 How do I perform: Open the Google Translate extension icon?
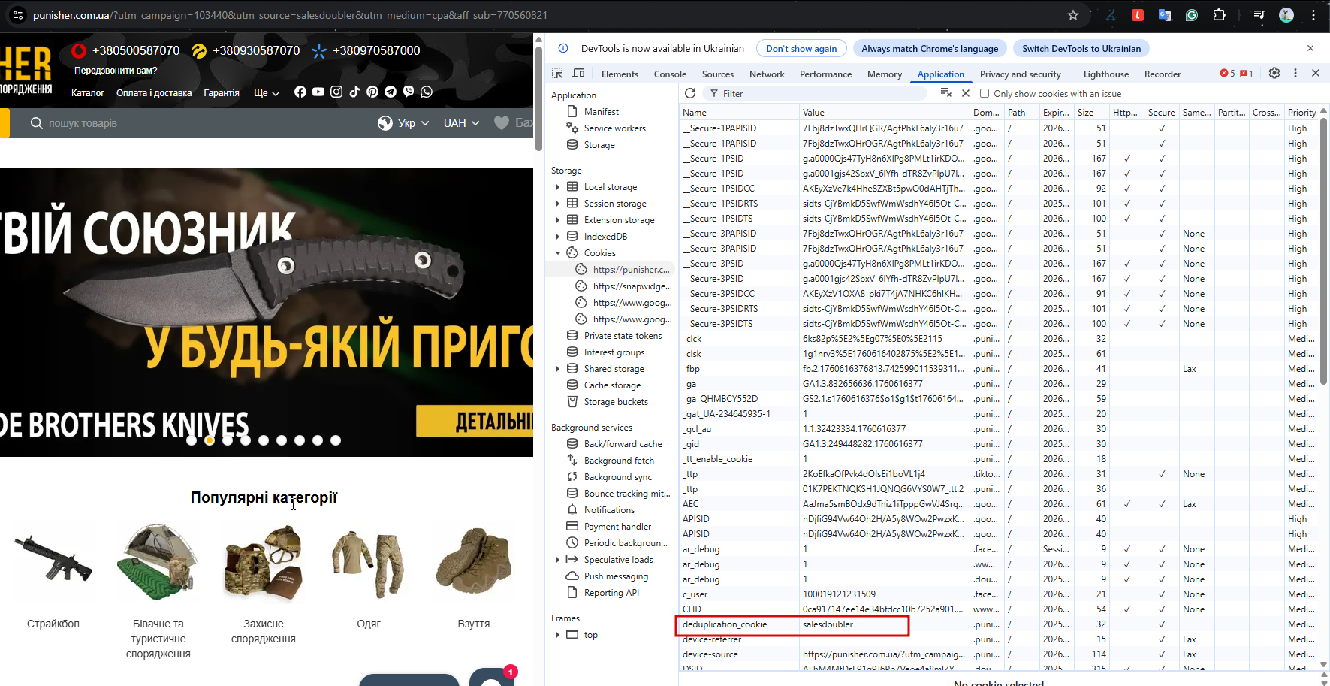[x=1165, y=15]
